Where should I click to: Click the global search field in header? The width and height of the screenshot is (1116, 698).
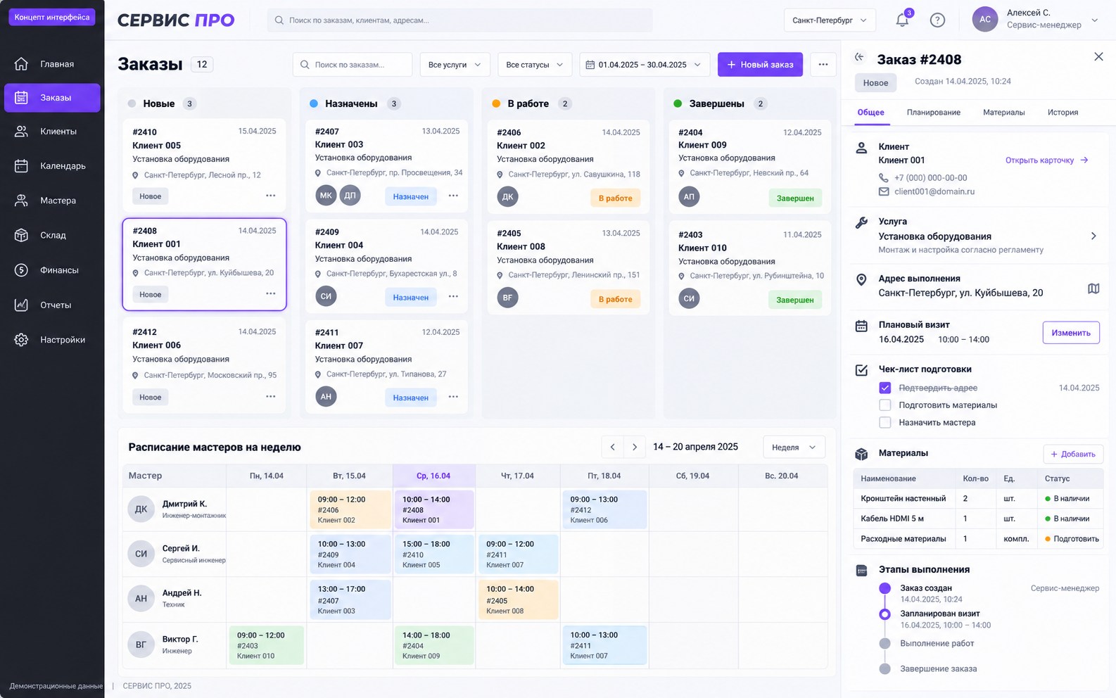[459, 20]
